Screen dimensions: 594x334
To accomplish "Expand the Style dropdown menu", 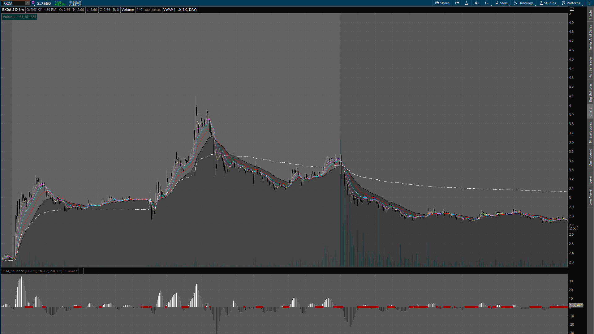I will click(501, 3).
